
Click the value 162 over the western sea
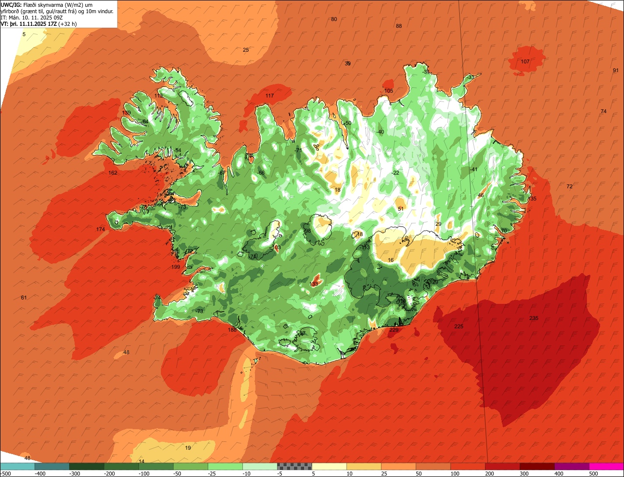tap(113, 173)
